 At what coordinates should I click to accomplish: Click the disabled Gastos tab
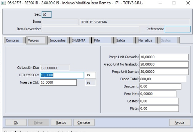[x=169, y=40]
